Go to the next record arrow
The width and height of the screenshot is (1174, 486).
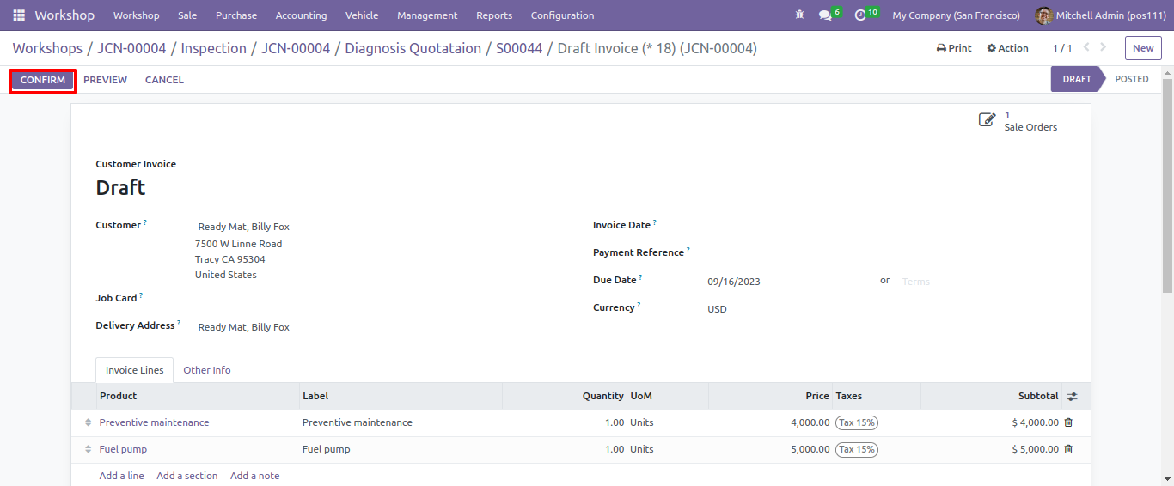[x=1104, y=48]
